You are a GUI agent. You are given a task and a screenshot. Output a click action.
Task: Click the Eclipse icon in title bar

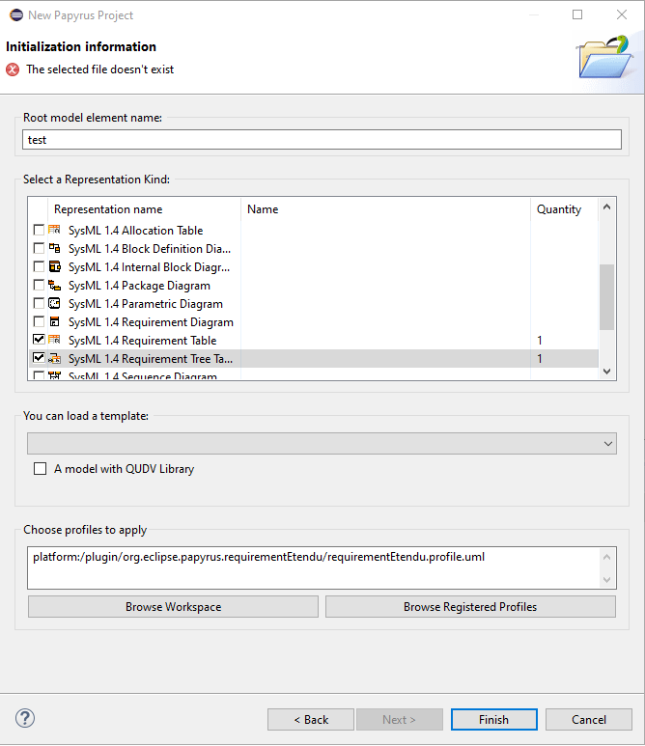click(16, 15)
